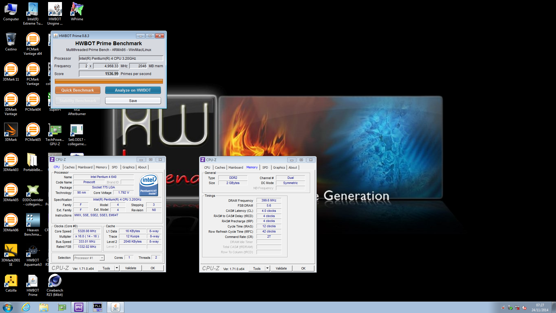
Task: Open HWBOT Prime desktop shortcut
Action: tap(33, 285)
